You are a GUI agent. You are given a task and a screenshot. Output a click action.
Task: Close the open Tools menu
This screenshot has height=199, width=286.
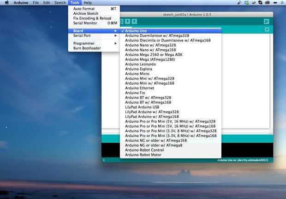tap(75, 3)
